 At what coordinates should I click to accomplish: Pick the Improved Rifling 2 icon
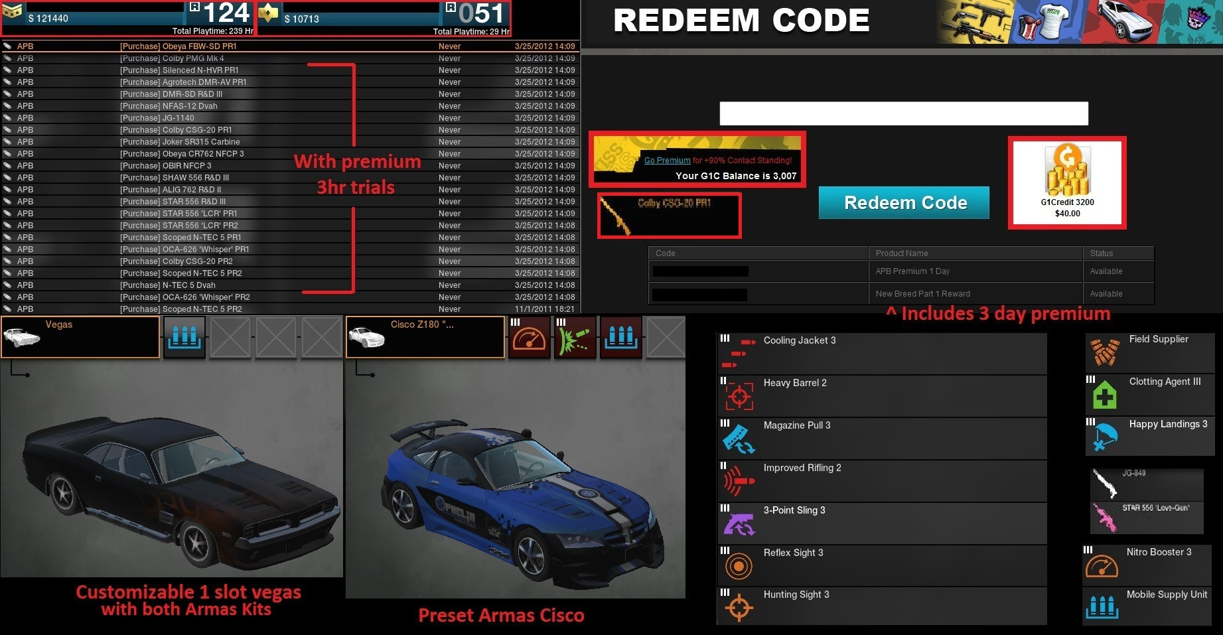pos(739,481)
